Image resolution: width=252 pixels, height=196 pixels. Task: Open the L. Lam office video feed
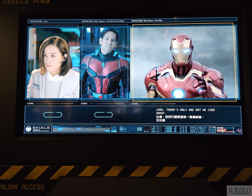(x=54, y=63)
